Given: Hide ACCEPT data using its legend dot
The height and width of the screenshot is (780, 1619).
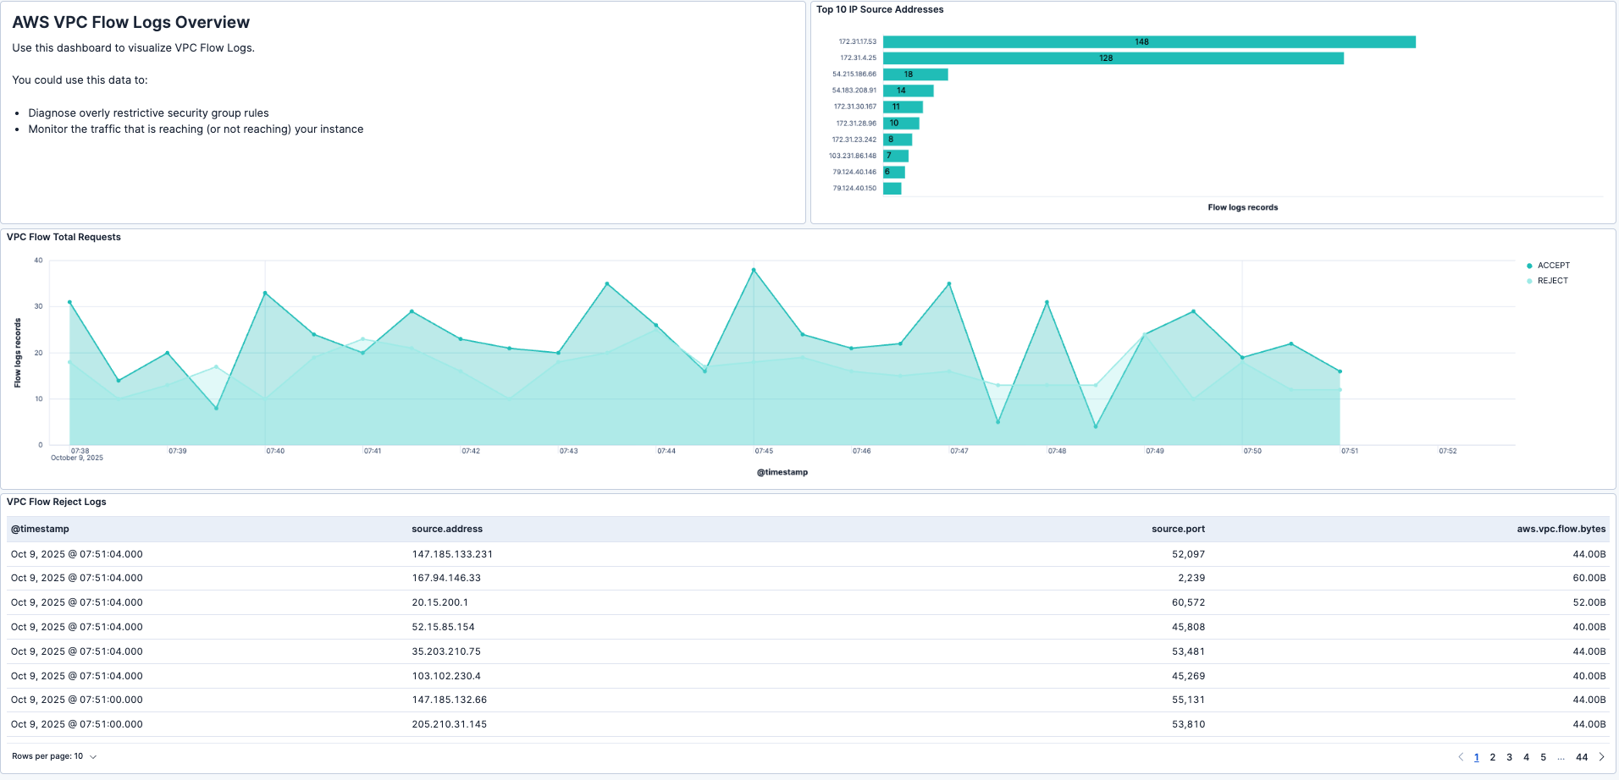Looking at the screenshot, I should (1528, 265).
